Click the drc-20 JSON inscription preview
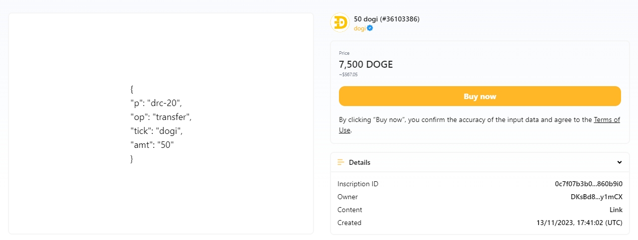The height and width of the screenshot is (240, 638). (x=160, y=124)
